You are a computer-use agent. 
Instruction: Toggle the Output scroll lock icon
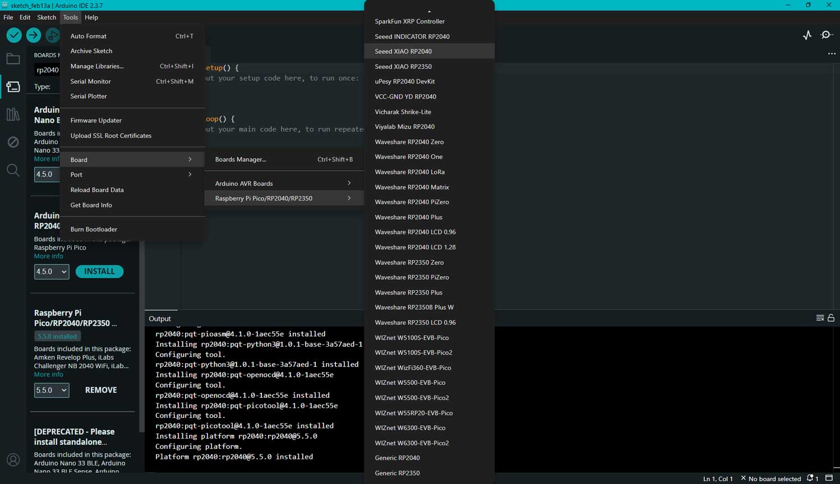click(831, 318)
